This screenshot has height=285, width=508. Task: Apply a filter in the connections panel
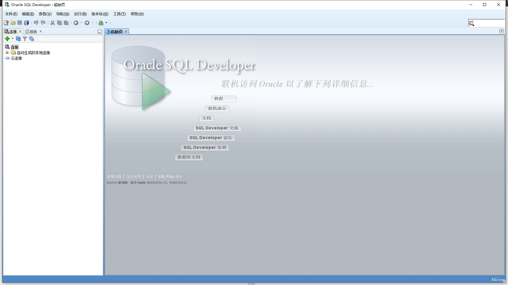coord(25,39)
